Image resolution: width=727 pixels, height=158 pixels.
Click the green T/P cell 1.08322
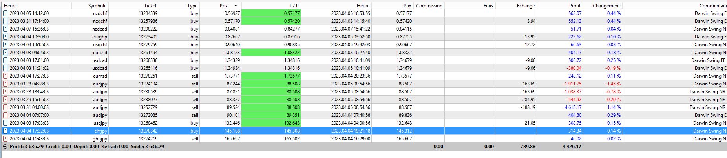click(271, 53)
